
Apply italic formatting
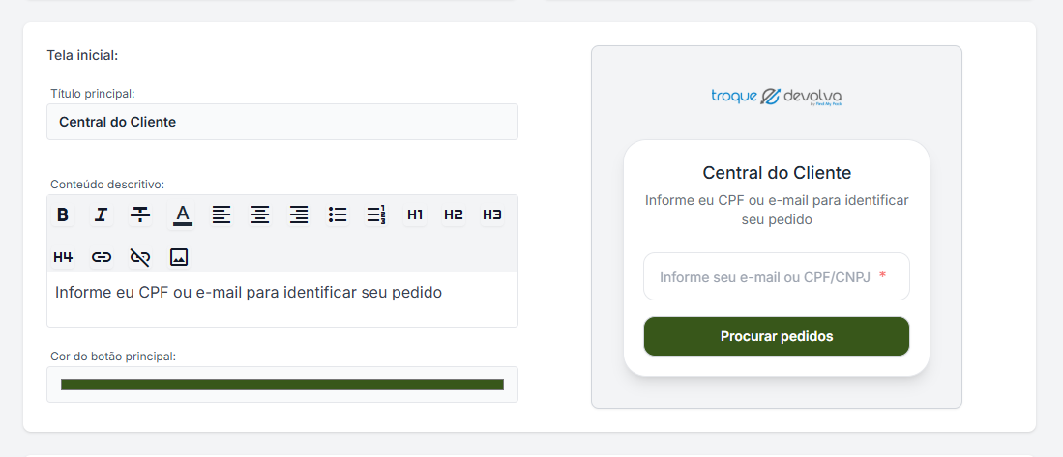click(x=101, y=214)
